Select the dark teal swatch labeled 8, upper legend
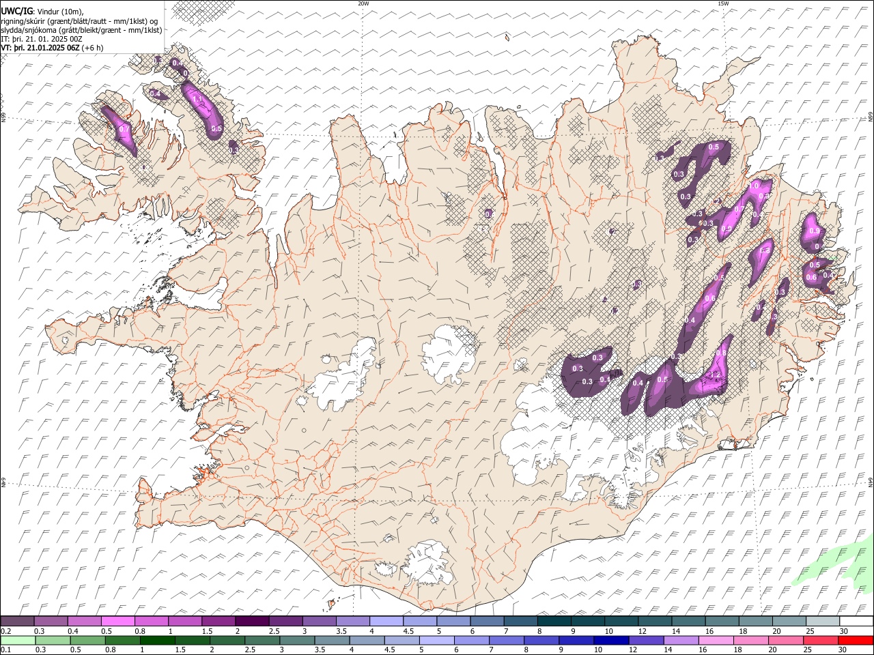This screenshot has height=655, width=874. [x=554, y=622]
